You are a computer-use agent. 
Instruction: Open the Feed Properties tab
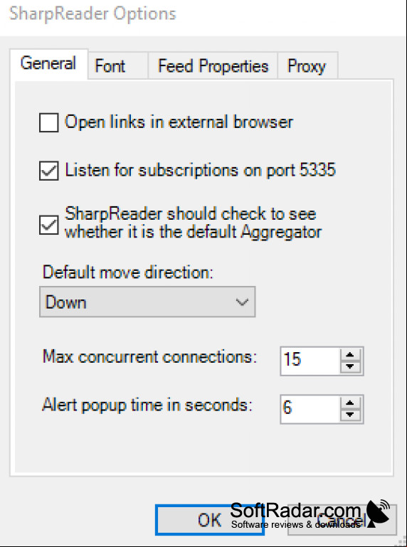point(213,65)
